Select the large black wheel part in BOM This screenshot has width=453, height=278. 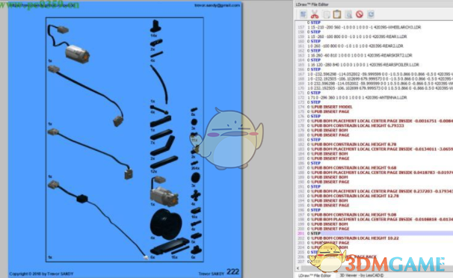coord(166,224)
